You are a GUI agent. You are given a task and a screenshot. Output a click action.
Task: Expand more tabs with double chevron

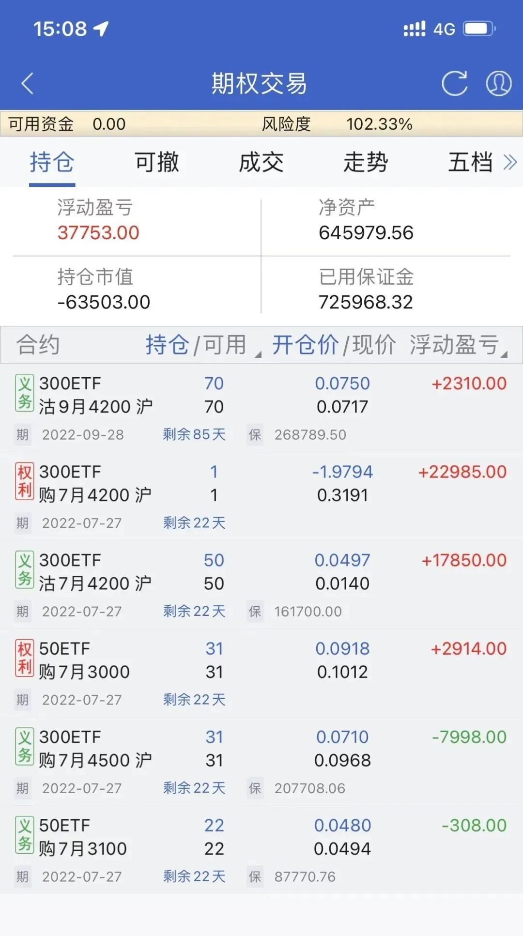510,162
